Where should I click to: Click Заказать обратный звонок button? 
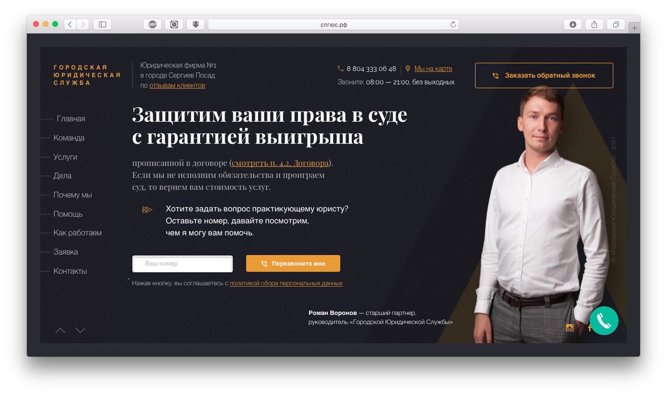point(544,75)
